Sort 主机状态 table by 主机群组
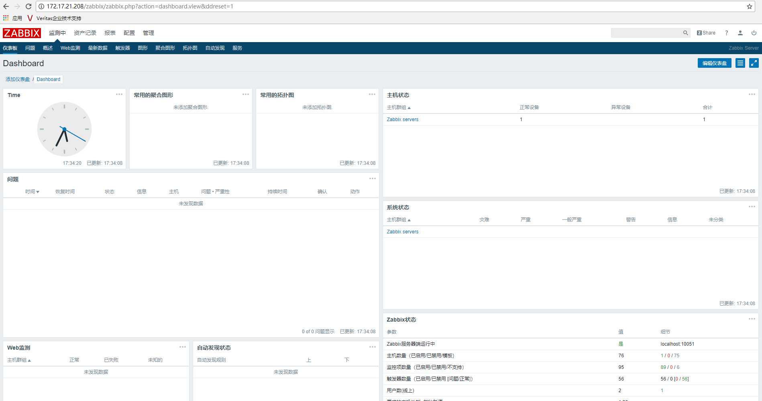 point(399,107)
